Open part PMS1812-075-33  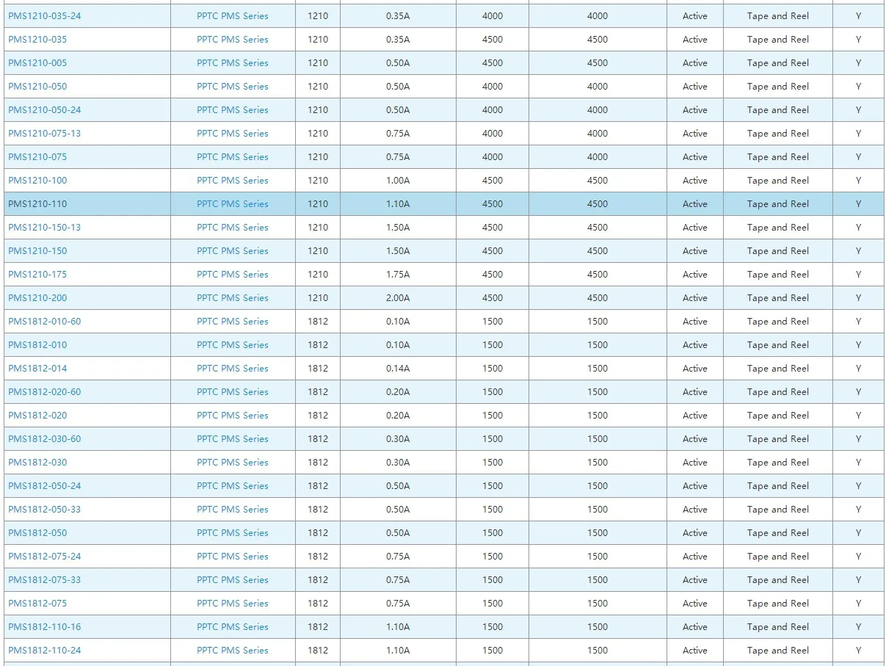pos(45,580)
